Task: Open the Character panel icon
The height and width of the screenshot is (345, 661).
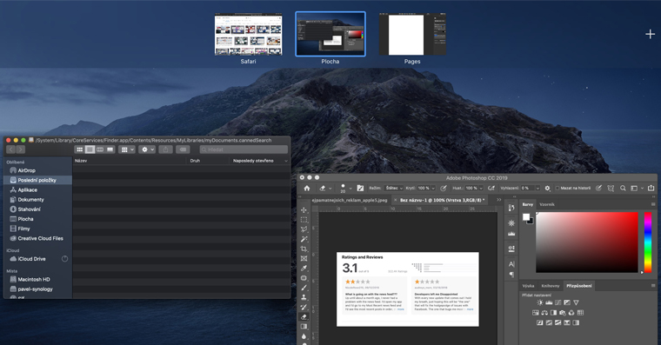Action: coord(511,264)
